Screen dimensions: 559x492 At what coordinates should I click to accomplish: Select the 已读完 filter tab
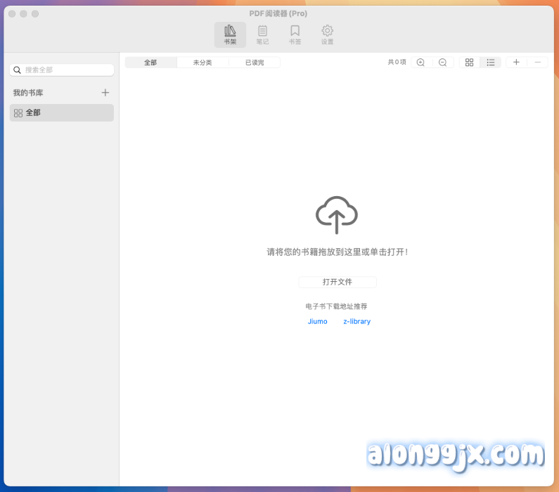[255, 63]
